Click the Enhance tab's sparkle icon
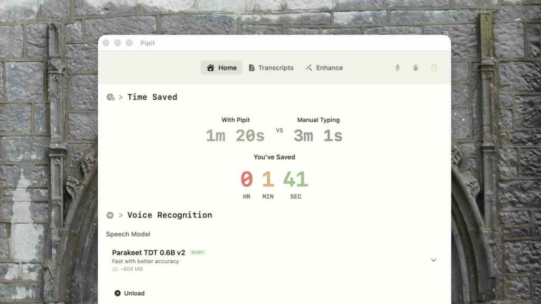Viewport: 541px width, 304px height. tap(308, 68)
